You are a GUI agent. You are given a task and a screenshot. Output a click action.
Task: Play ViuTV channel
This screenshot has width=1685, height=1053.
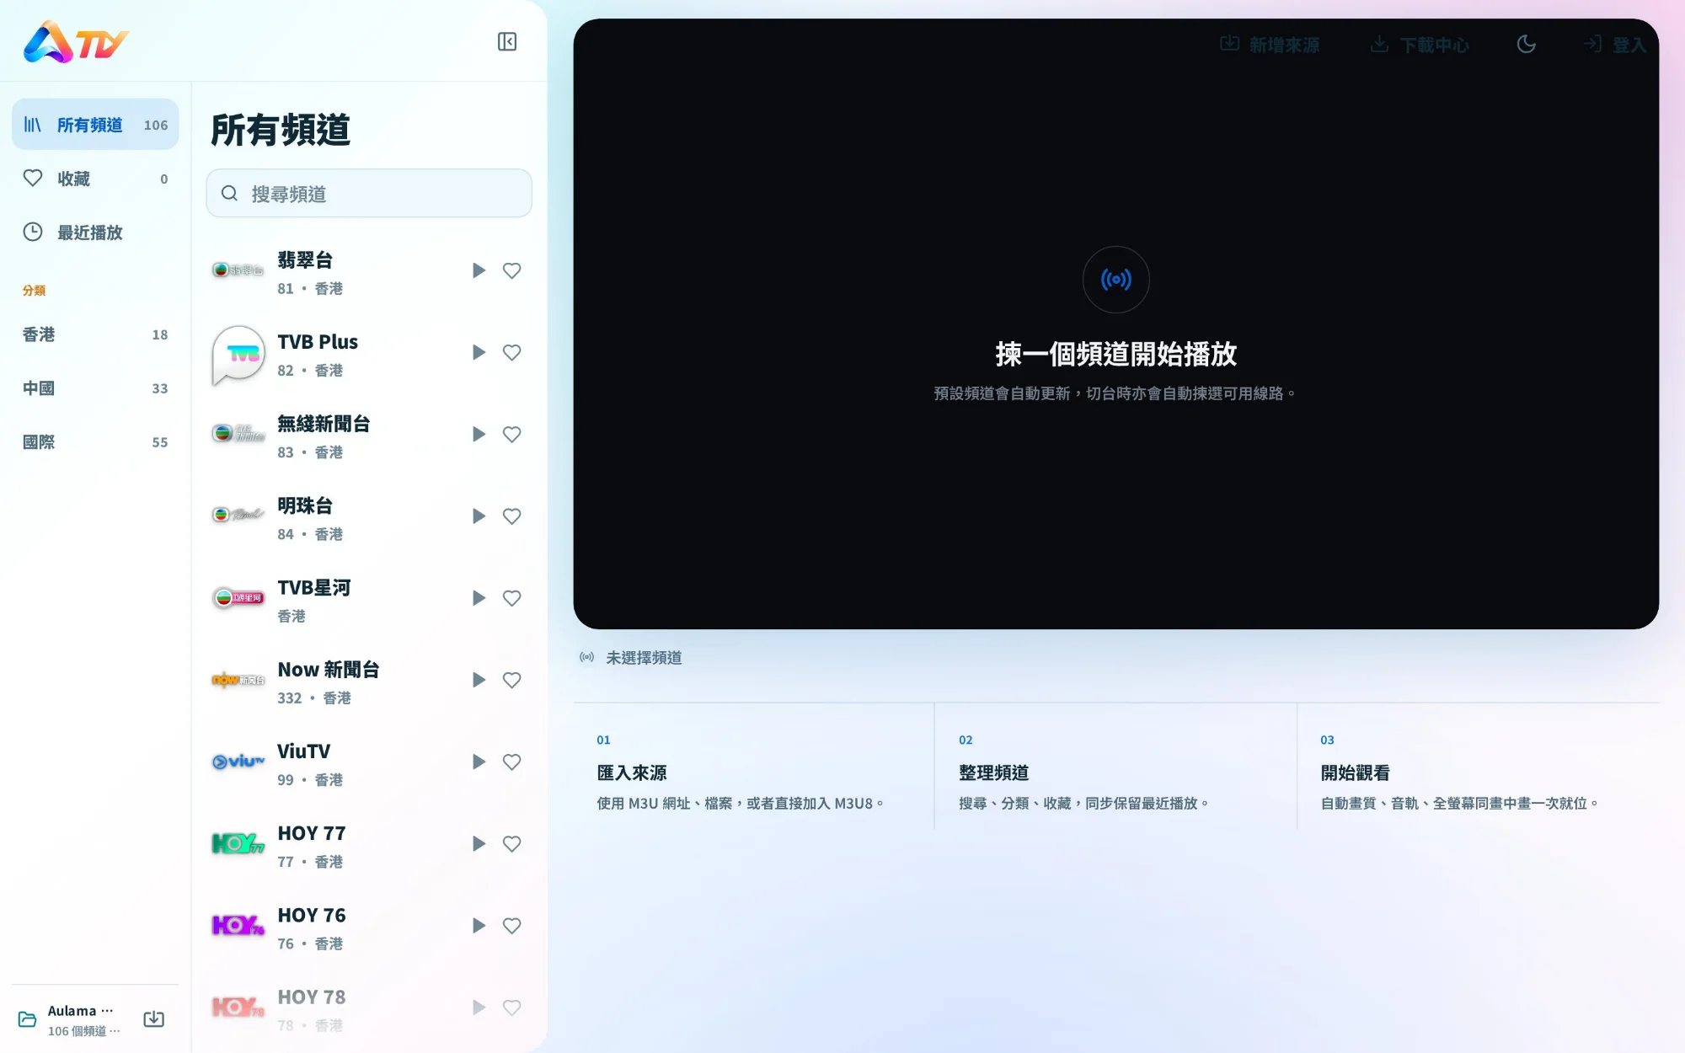point(479,762)
